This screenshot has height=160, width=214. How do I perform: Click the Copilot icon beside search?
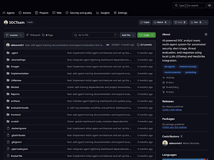click(x=209, y=5)
